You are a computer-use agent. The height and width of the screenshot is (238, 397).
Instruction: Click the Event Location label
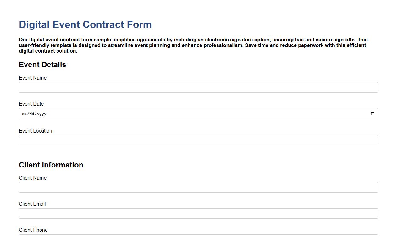coord(35,131)
